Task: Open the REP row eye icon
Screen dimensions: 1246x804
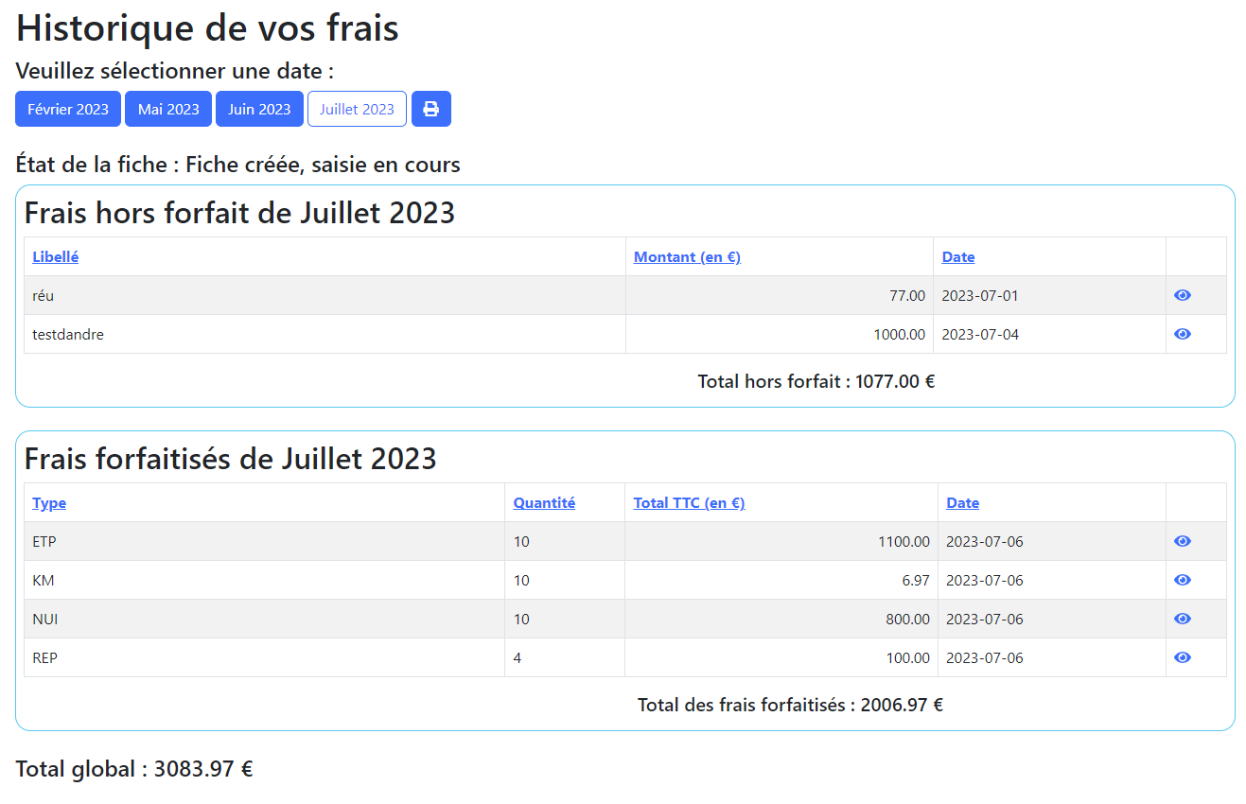Action: (x=1182, y=657)
